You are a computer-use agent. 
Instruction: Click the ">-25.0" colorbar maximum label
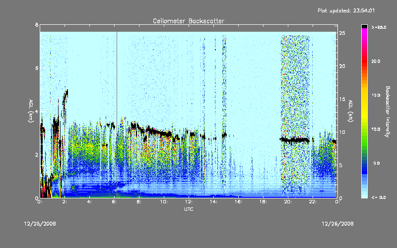379,27
